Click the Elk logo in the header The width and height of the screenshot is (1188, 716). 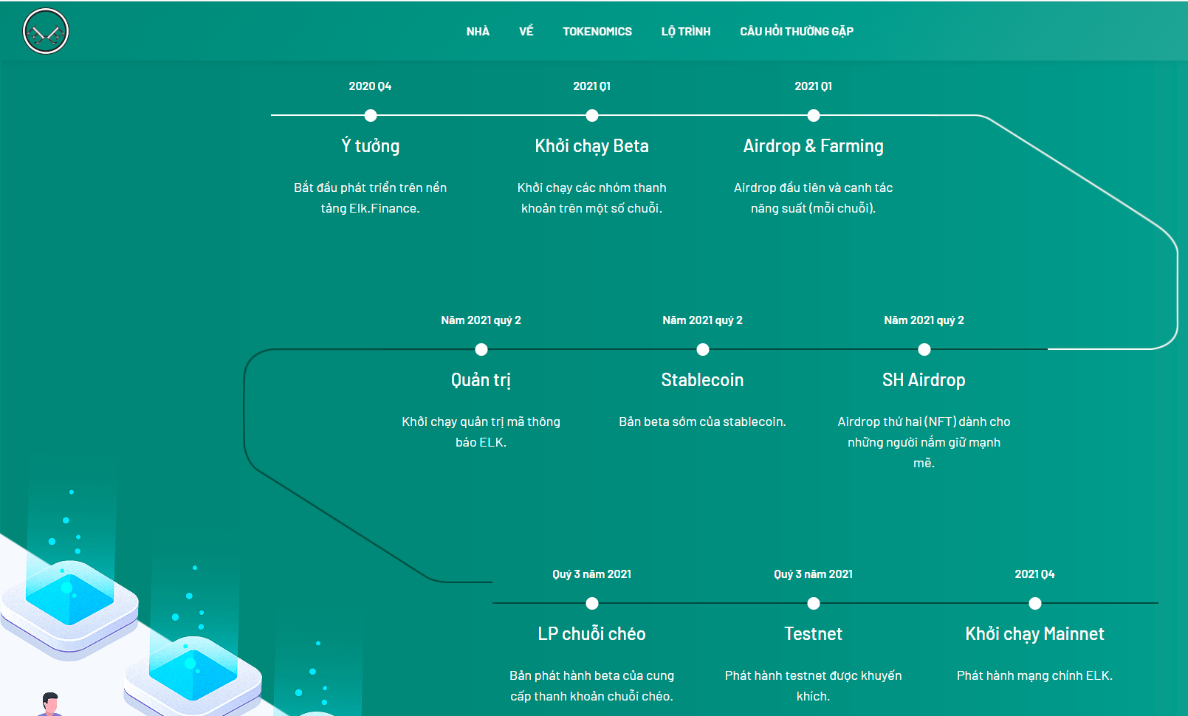click(x=46, y=32)
